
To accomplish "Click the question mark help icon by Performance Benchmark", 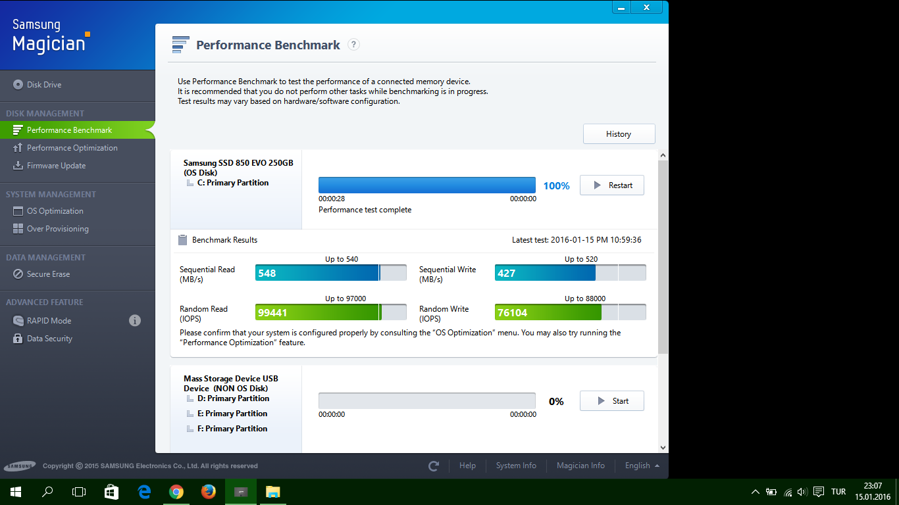I will point(353,45).
